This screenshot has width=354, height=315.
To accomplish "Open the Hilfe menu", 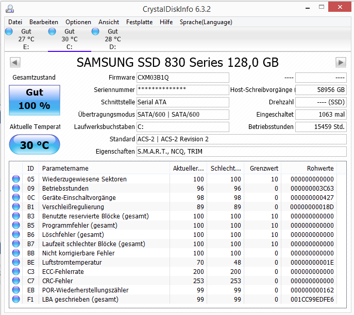I will point(166,22).
